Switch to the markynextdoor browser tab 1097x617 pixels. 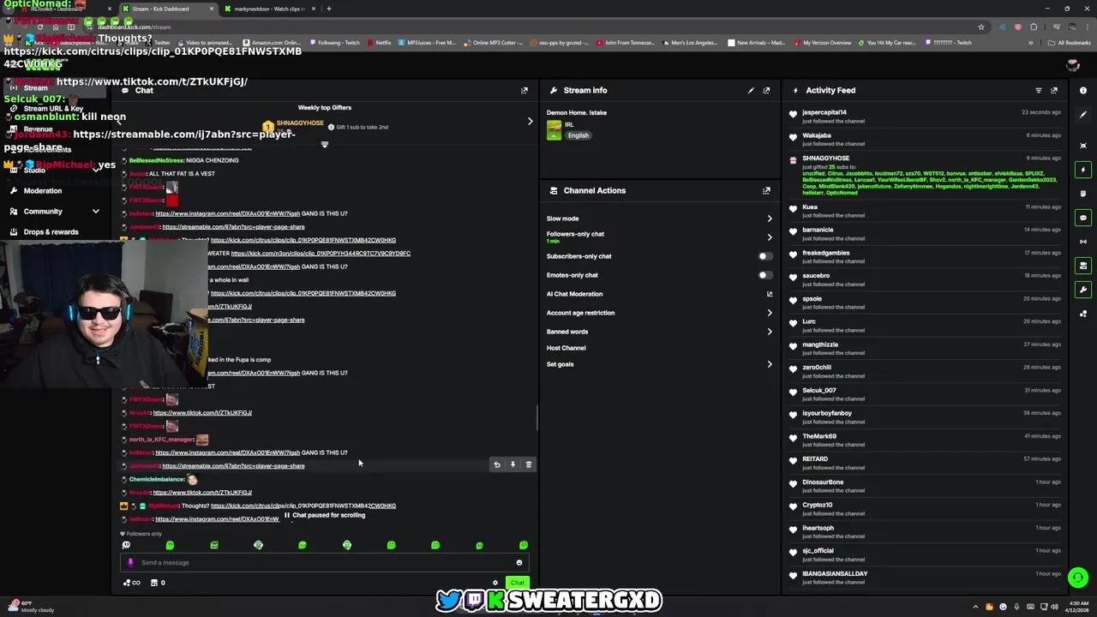pyautogui.click(x=268, y=9)
